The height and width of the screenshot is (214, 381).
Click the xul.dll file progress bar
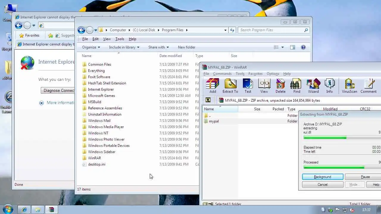(x=342, y=138)
